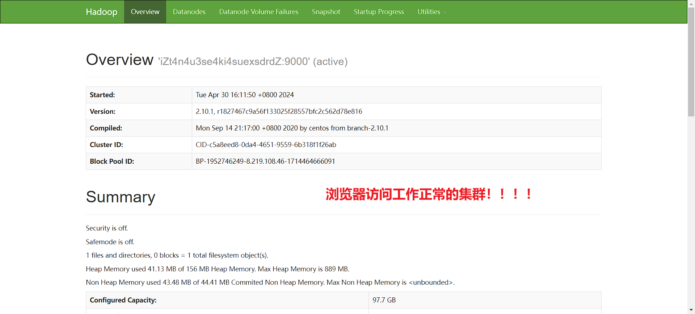
Task: Click the 'Security is off.' text
Action: pyautogui.click(x=107, y=228)
